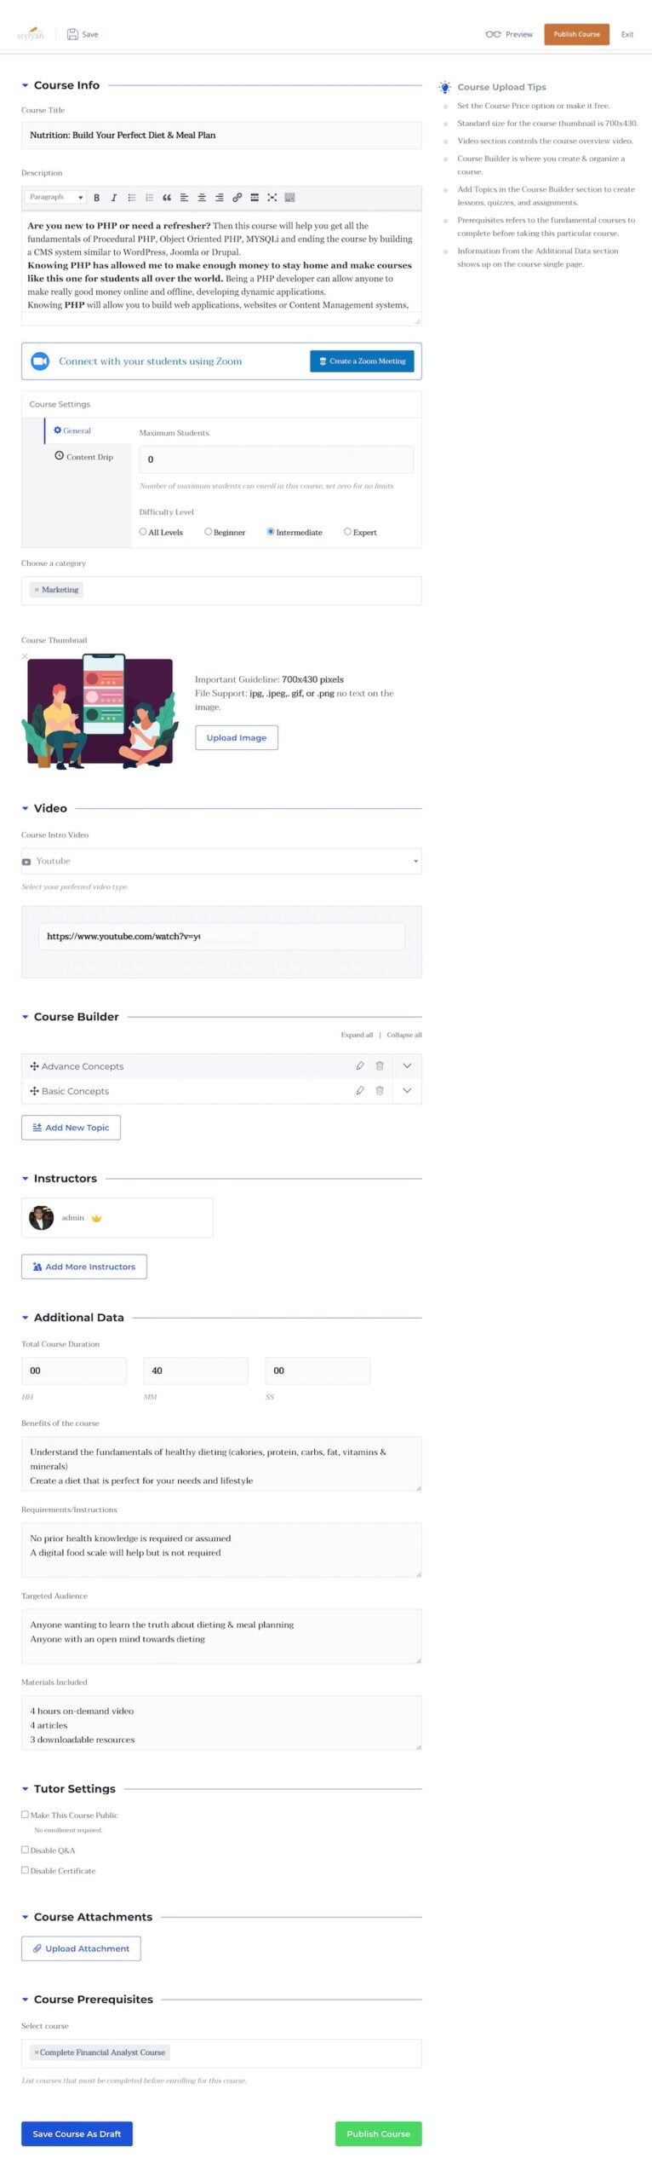Open the General course settings tab
The height and width of the screenshot is (2182, 652).
[x=71, y=430]
